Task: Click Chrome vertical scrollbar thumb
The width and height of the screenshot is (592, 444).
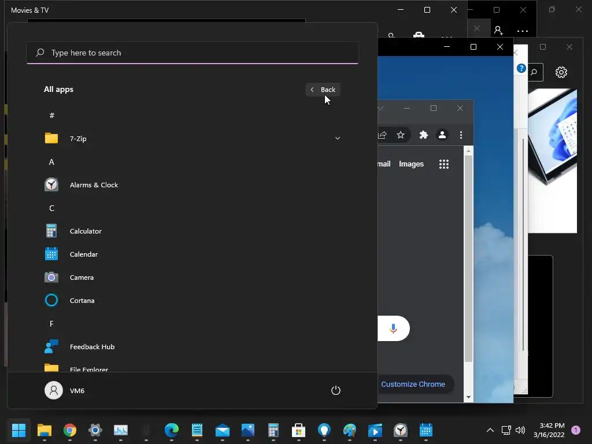Action: pos(468,258)
